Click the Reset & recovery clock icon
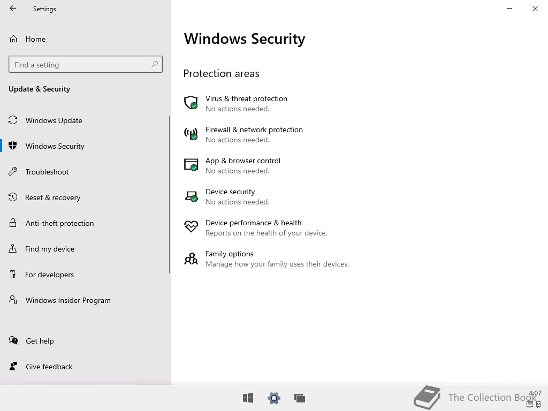Screen dimensions: 548x411 point(13,197)
